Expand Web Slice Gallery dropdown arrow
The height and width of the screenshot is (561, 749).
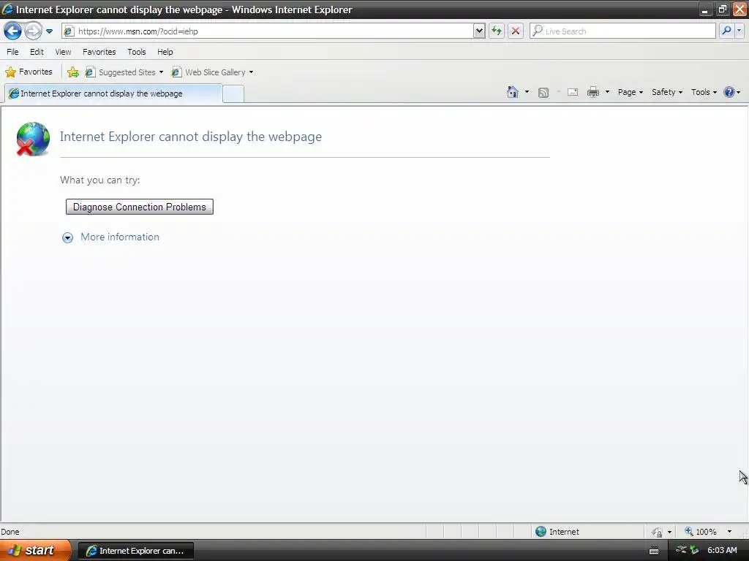[252, 72]
